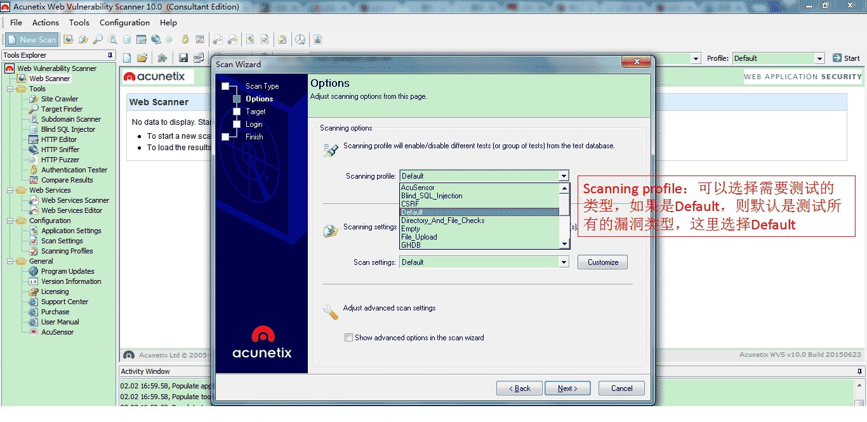This screenshot has height=422, width=867.
Task: Select AcuSensor in Tools Explorer tree
Action: [x=57, y=332]
